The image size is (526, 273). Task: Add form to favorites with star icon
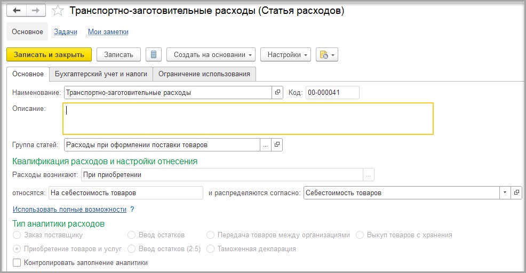pos(58,11)
